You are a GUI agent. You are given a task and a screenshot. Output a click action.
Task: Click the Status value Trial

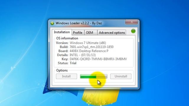click(73, 63)
